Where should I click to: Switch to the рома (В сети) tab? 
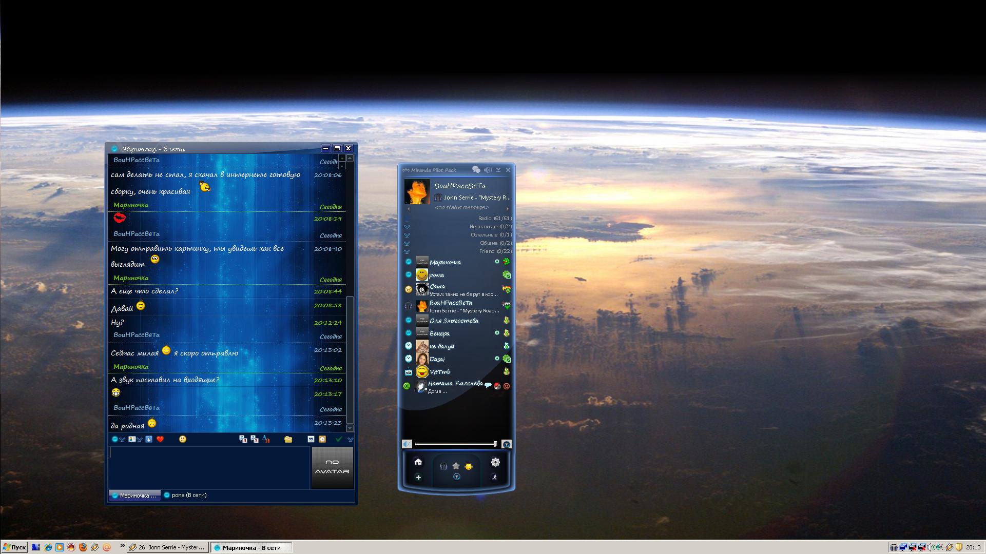185,496
